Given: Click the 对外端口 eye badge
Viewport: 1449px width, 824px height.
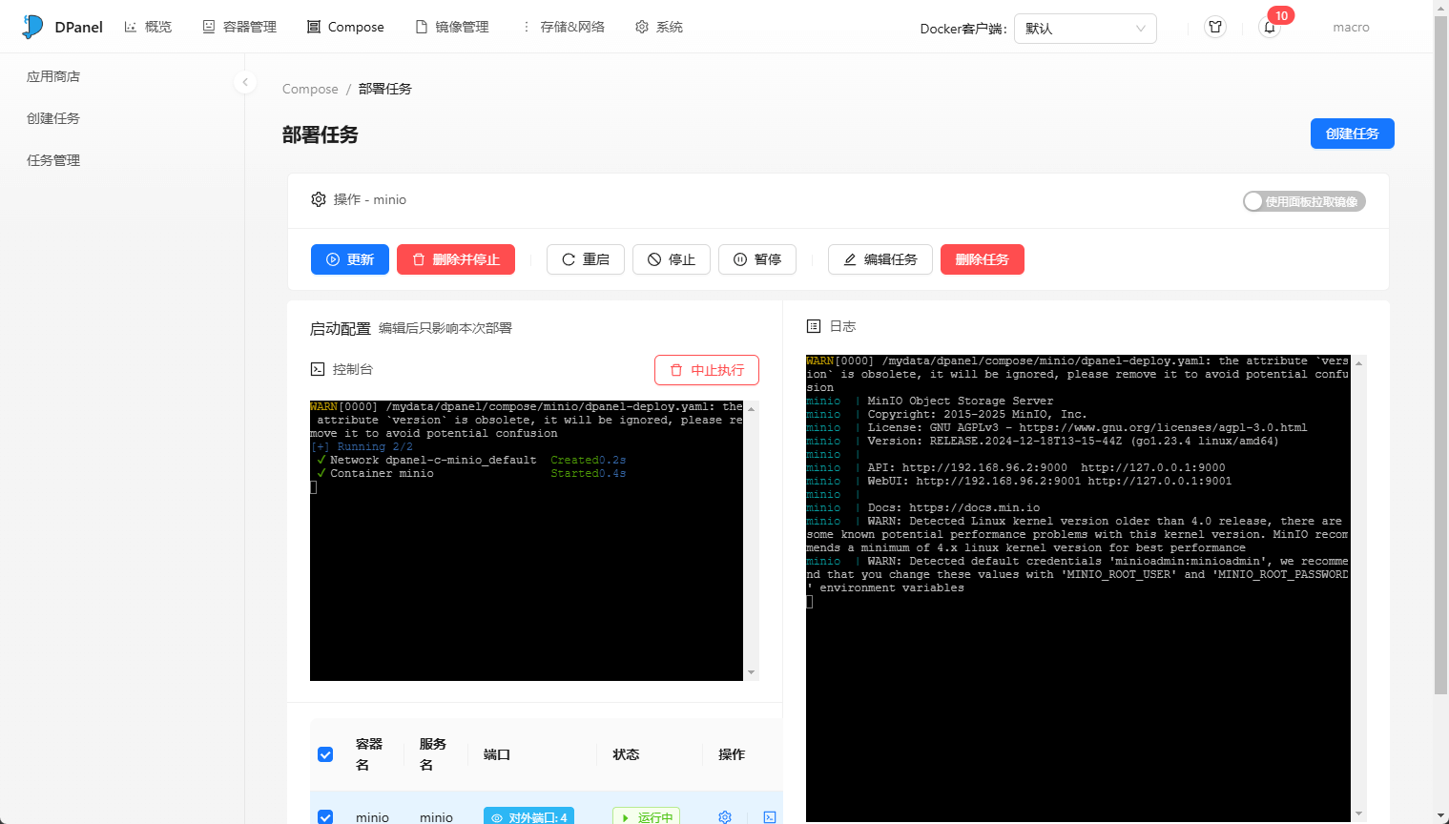Looking at the screenshot, I should point(528,816).
